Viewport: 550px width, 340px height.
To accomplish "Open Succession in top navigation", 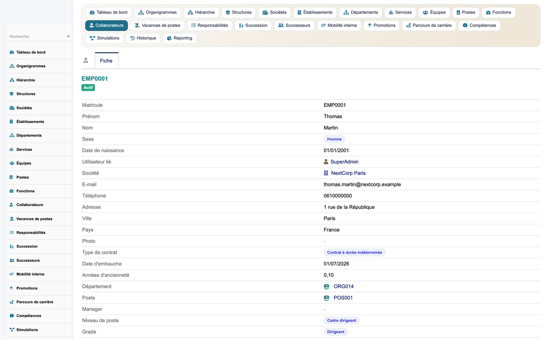I will click(x=253, y=25).
